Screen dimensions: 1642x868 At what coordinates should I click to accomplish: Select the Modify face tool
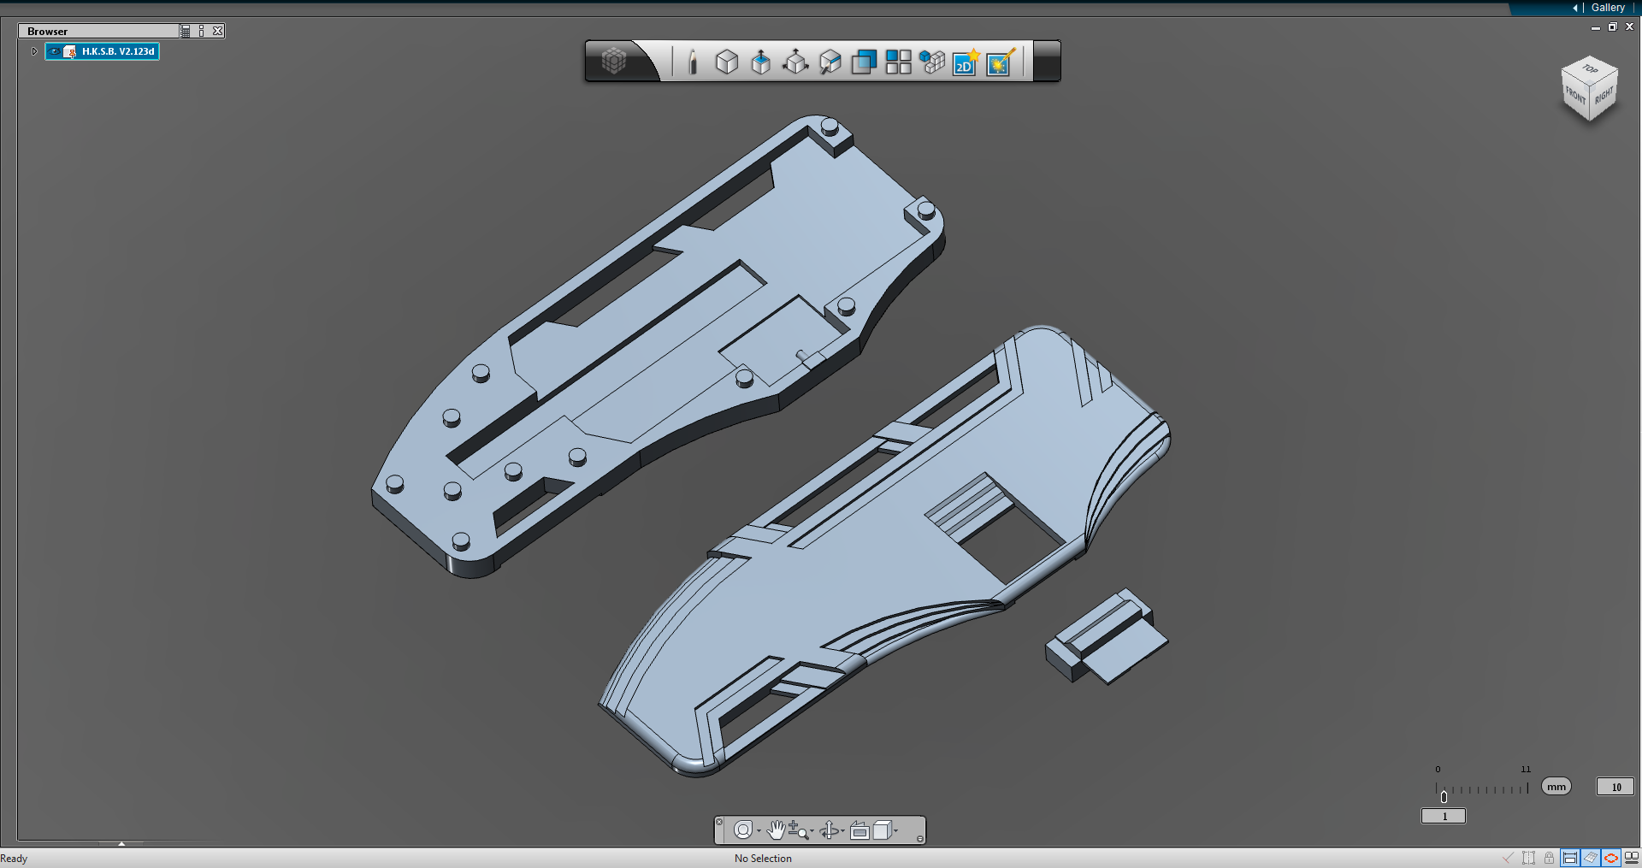coord(830,62)
